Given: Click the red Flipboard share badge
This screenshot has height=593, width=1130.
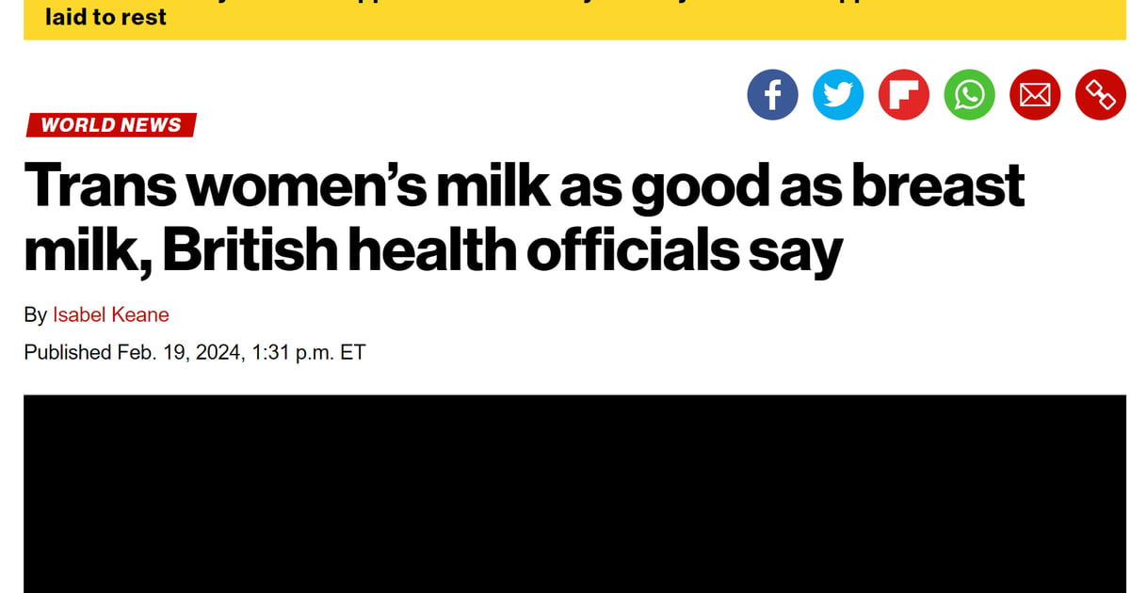Looking at the screenshot, I should coord(903,94).
